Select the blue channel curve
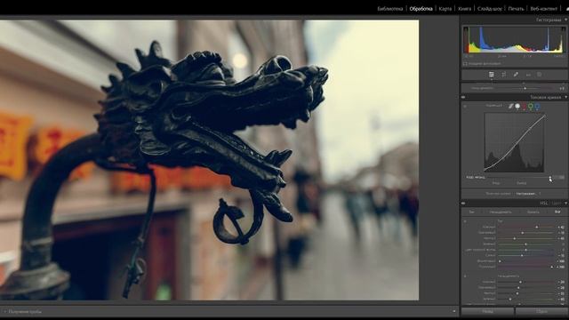 click(537, 106)
